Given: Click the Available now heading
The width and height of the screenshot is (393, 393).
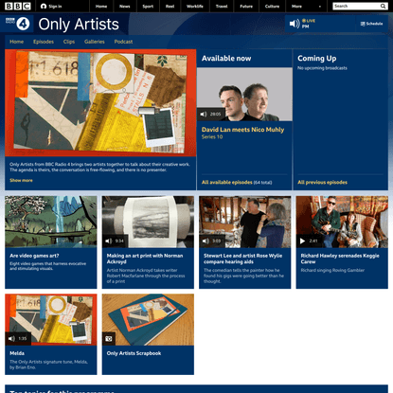Looking at the screenshot, I should click(x=226, y=59).
